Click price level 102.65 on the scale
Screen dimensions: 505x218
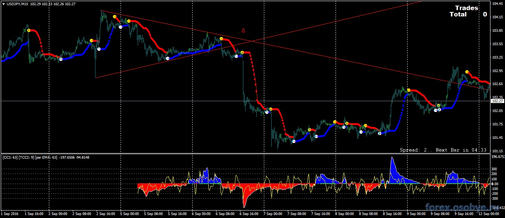(x=498, y=84)
